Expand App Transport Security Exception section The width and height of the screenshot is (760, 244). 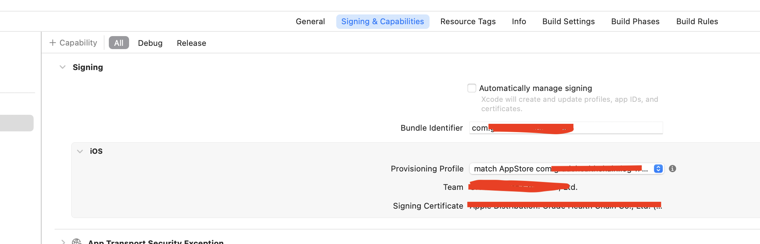pyautogui.click(x=63, y=241)
